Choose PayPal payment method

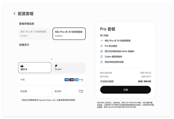[x=69, y=68]
